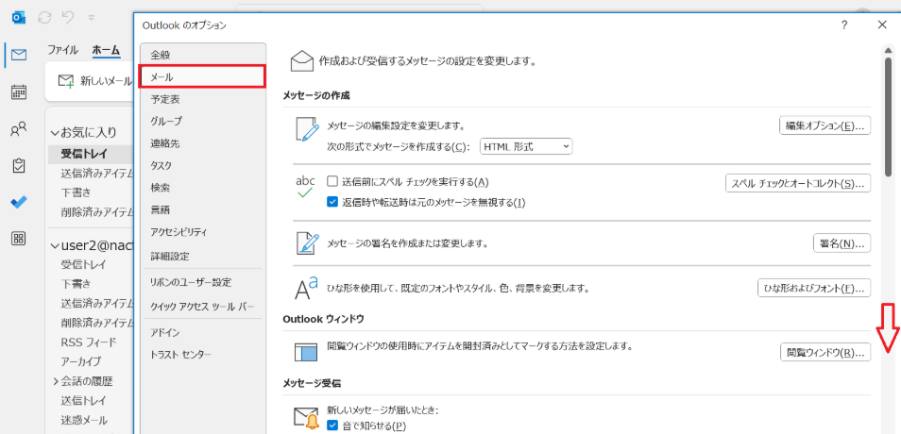Close the Outlook Options dialog
Image resolution: width=901 pixels, height=434 pixels.
[x=883, y=25]
